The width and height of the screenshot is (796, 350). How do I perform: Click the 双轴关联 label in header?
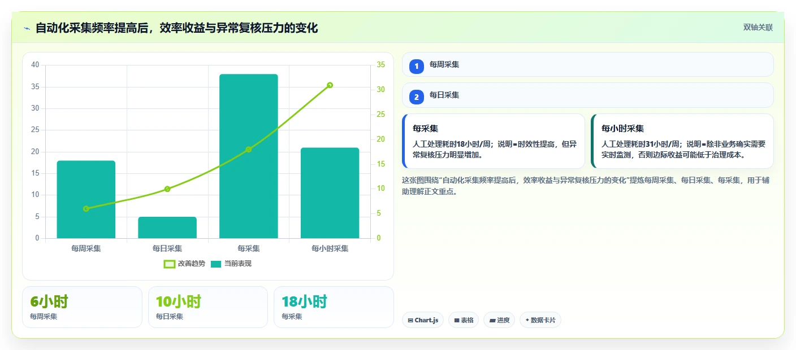tap(758, 27)
